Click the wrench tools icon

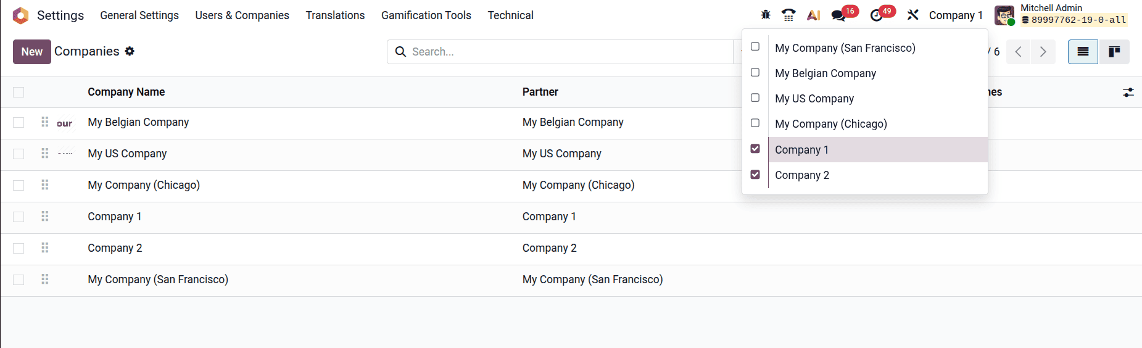coord(913,15)
